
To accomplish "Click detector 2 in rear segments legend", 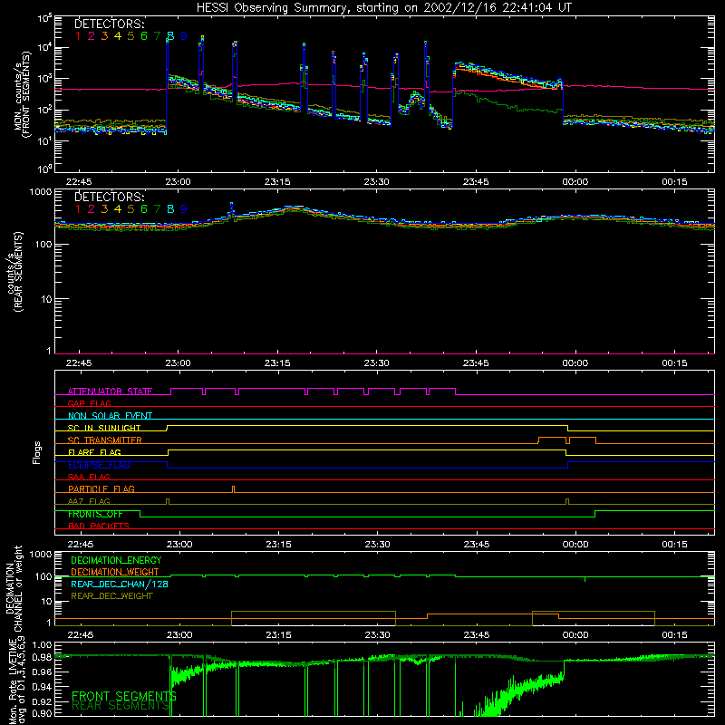I will pos(92,209).
